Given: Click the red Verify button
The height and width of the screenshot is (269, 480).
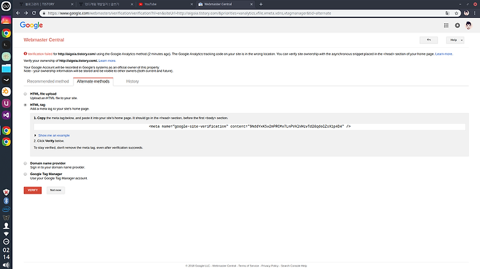Looking at the screenshot, I should coord(33,190).
